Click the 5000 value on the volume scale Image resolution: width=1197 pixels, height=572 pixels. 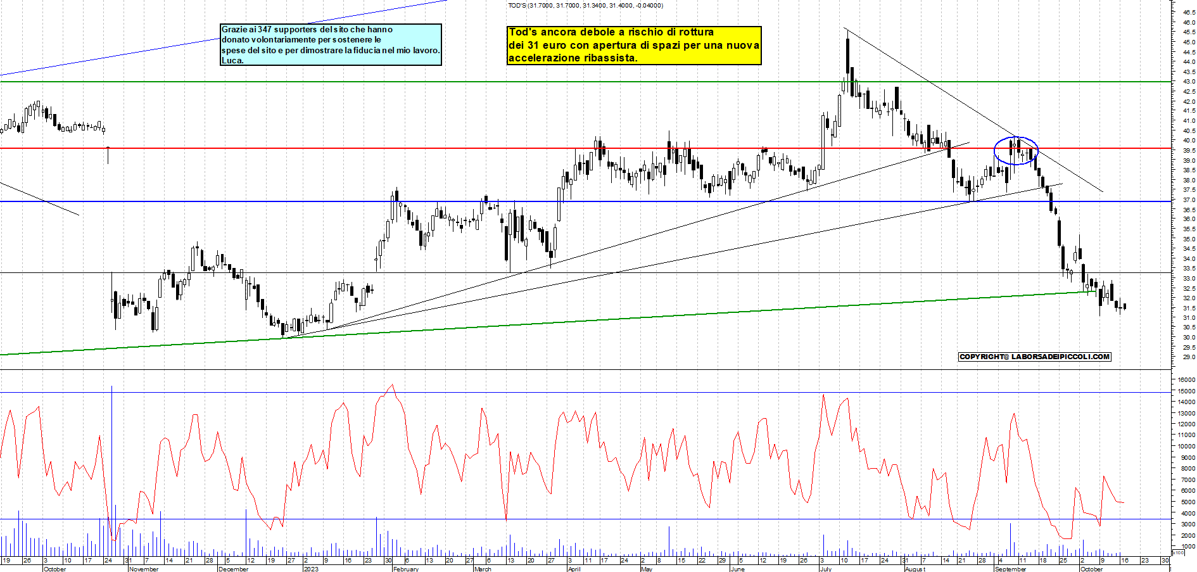tap(1188, 502)
